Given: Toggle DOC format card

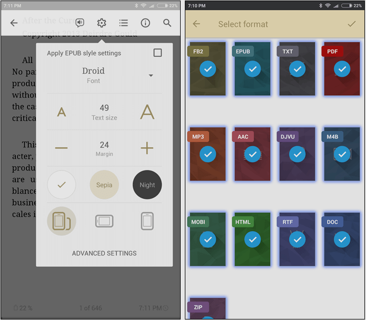Looking at the screenshot, I should click(x=342, y=239).
